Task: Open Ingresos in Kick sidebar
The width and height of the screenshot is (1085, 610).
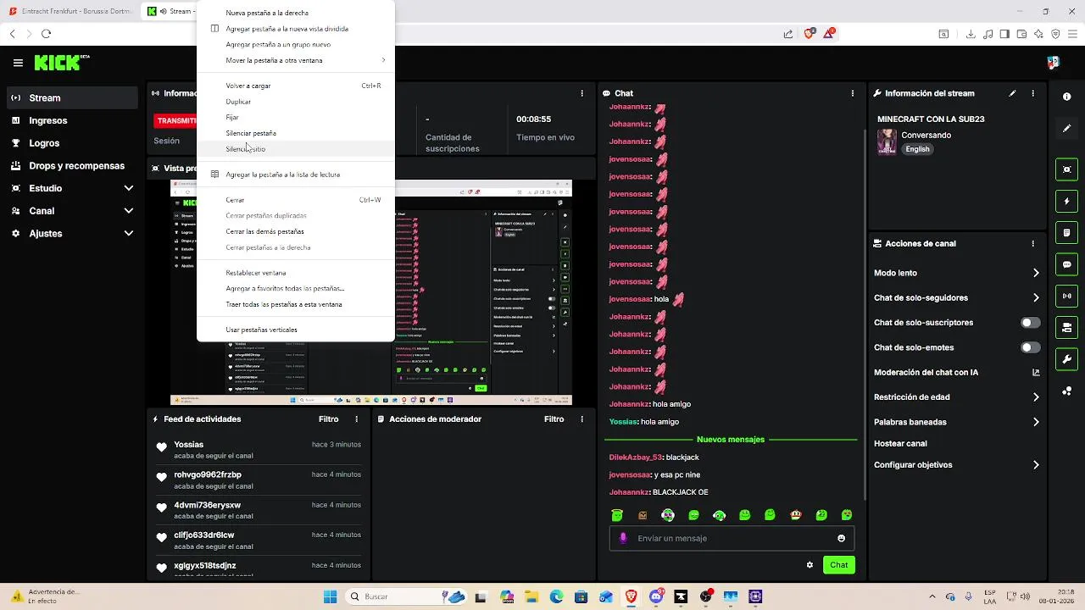Action: [x=72, y=120]
